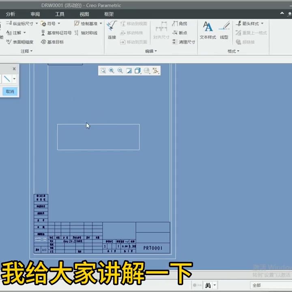292x292 pixels.
Task: Expand the 注释 group menu
Action: pyautogui.click(x=26, y=51)
